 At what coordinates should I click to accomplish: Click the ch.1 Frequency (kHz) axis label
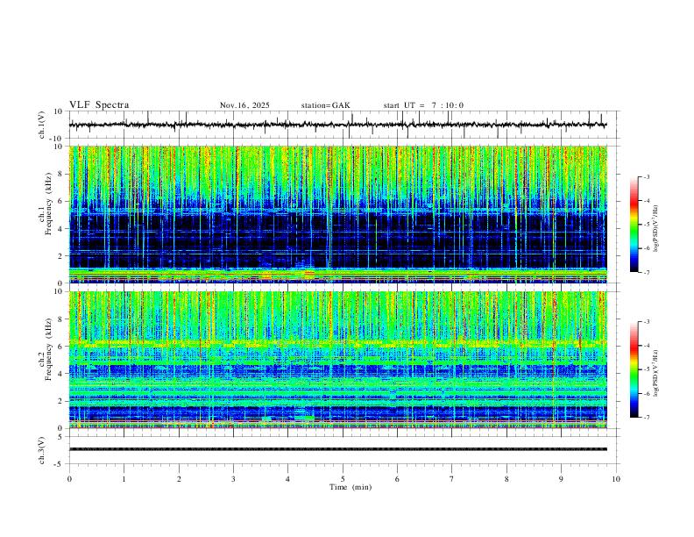point(46,204)
